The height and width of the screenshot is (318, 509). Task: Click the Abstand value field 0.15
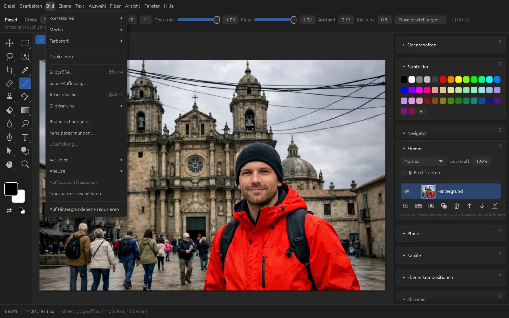tap(346, 20)
